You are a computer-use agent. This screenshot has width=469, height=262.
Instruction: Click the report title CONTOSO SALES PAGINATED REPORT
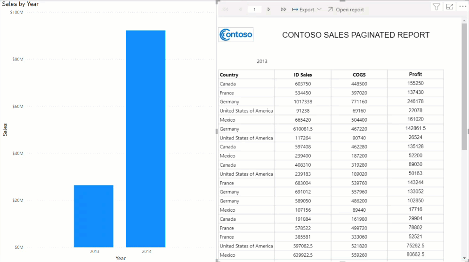[356, 35]
